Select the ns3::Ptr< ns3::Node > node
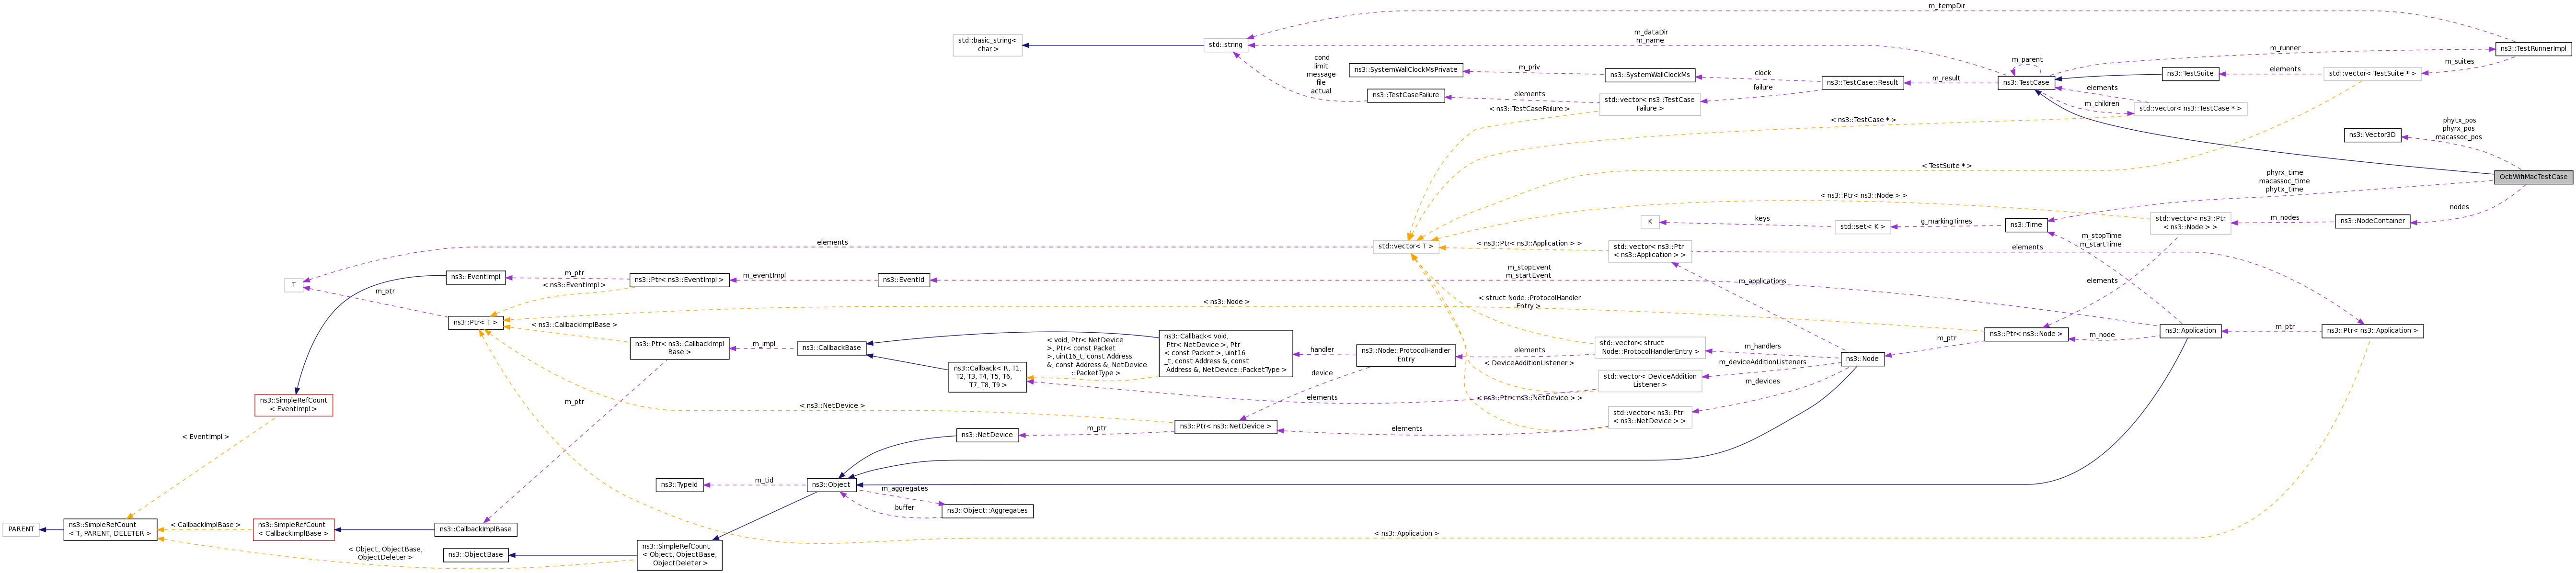Viewport: 2576px width, 573px height. [x=2026, y=335]
